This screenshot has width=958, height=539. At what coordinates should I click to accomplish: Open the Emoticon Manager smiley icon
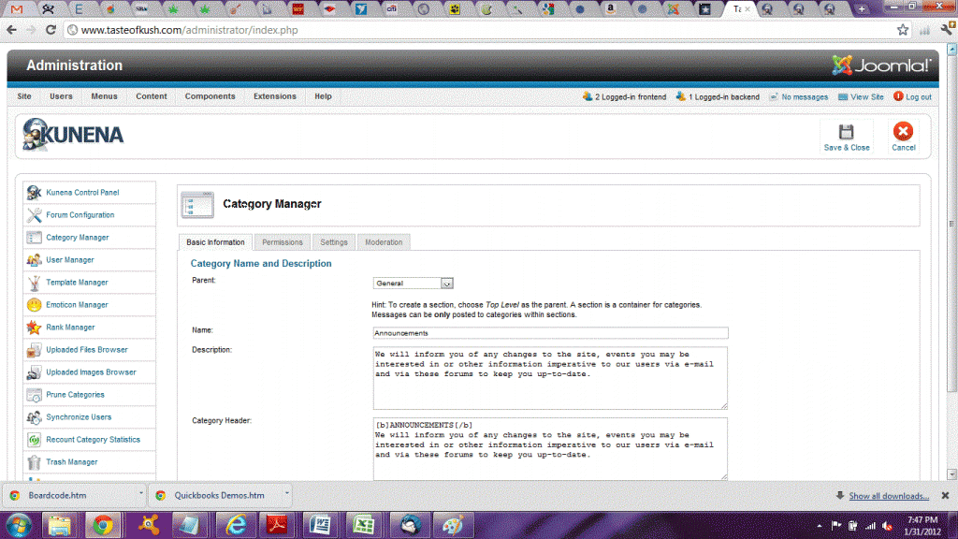(35, 305)
